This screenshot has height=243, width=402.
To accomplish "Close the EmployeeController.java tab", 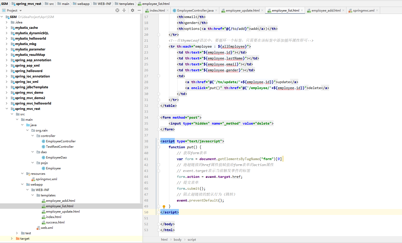I will (x=216, y=10).
